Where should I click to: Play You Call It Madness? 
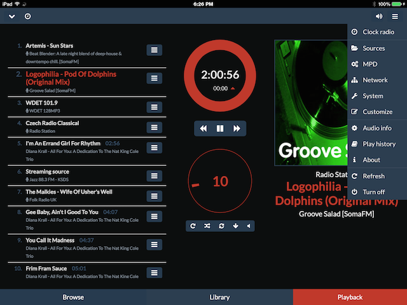click(x=50, y=240)
